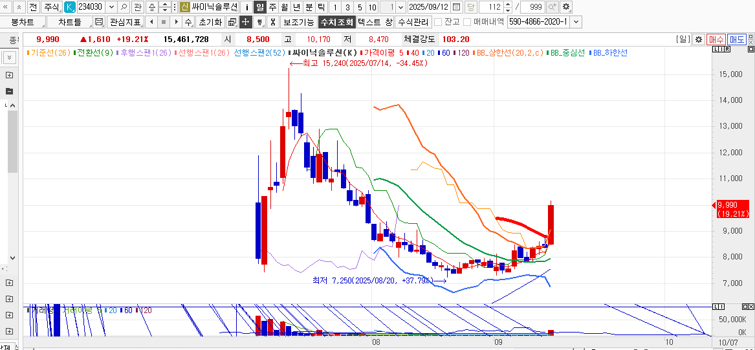
Task: Click the stock info 'i' icon
Action: pyautogui.click(x=247, y=7)
